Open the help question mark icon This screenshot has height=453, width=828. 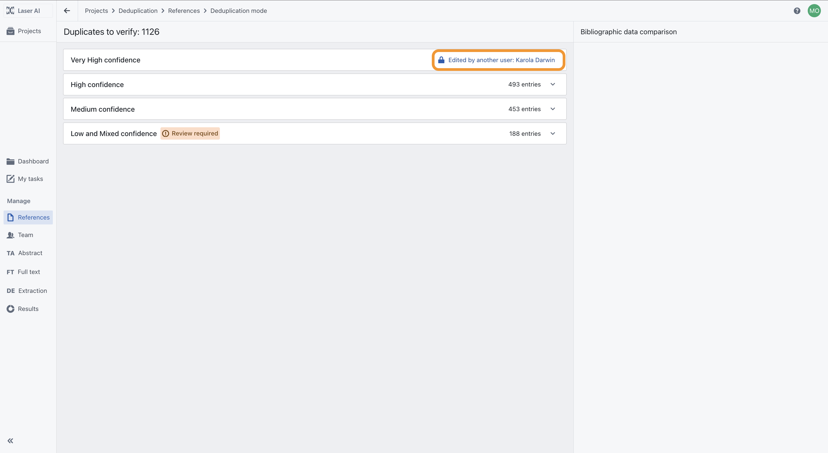(797, 11)
